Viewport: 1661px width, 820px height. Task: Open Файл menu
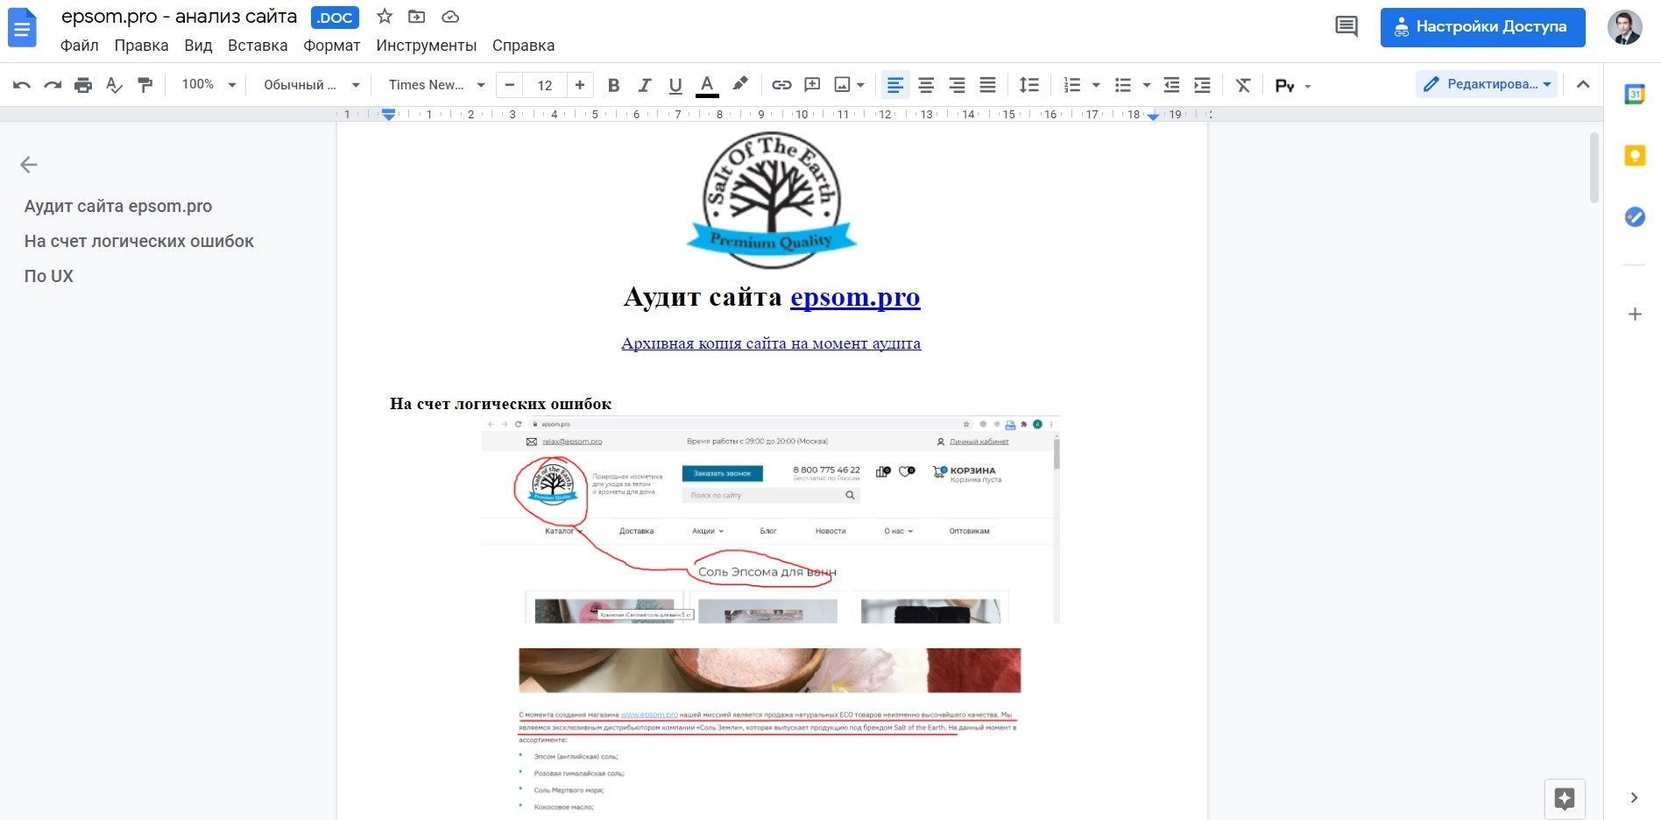click(80, 46)
